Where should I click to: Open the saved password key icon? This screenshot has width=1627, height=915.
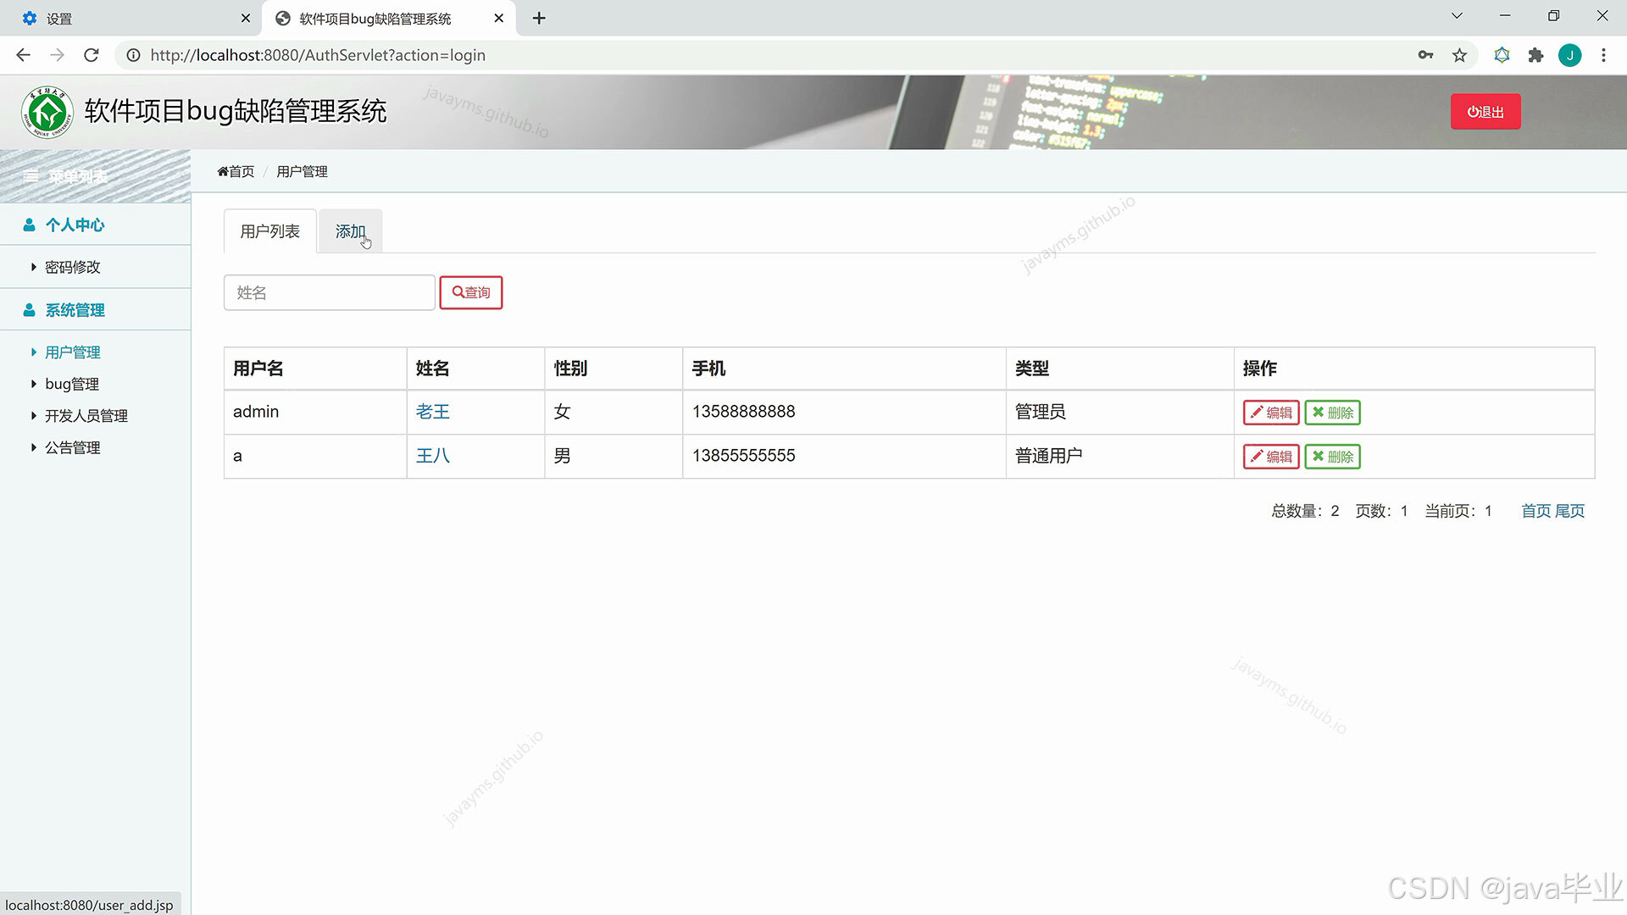(1425, 55)
